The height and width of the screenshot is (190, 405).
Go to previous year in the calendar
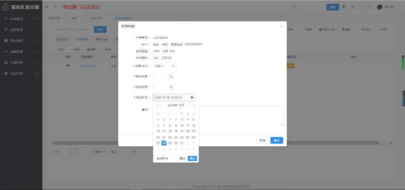[x=158, y=105]
